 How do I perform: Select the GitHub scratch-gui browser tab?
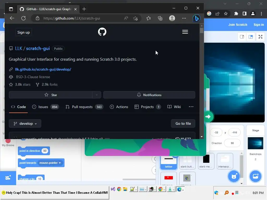click(48, 9)
